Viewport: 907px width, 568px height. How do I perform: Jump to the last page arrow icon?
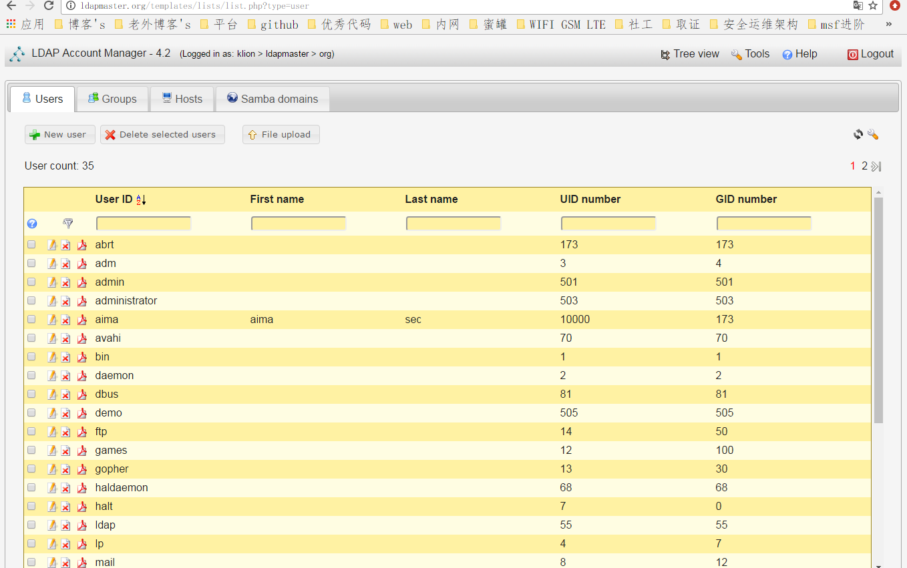click(x=876, y=166)
